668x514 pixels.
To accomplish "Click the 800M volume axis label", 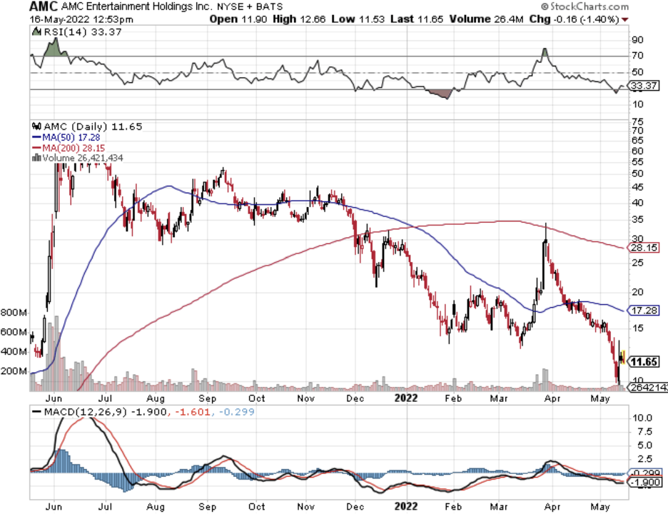I will [14, 313].
